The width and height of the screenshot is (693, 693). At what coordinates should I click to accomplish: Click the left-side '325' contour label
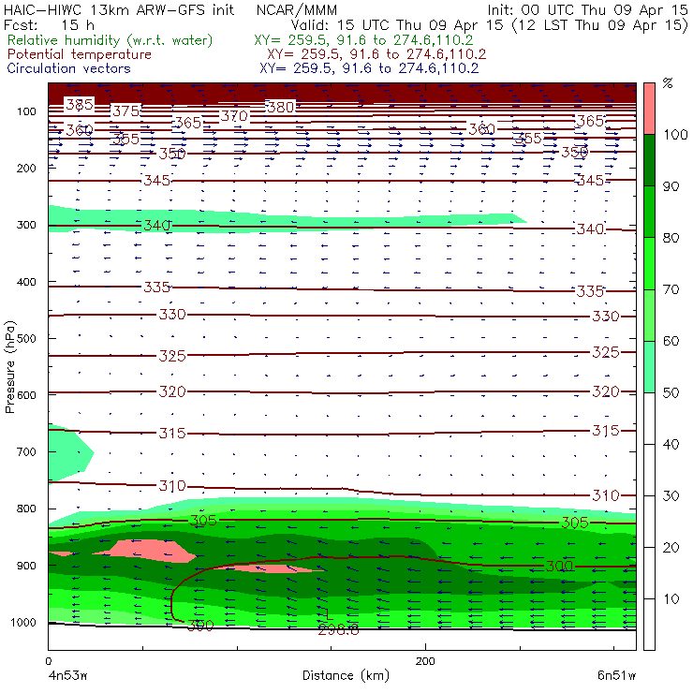(x=172, y=356)
